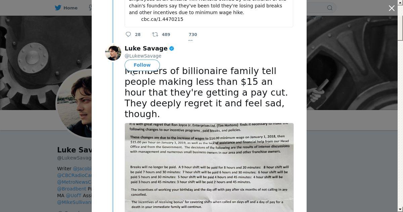The height and width of the screenshot is (212, 403).
Task: Open the Tim Hortons letter image
Action: (x=209, y=167)
